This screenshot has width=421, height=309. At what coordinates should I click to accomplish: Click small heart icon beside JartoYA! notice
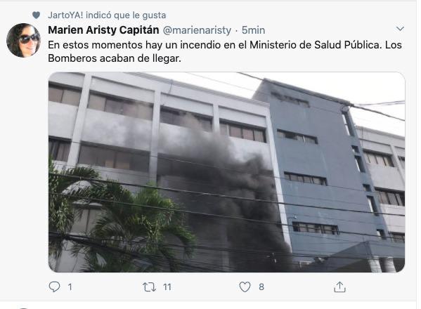[x=36, y=15]
